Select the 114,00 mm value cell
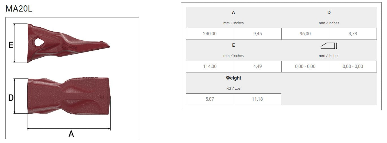The width and height of the screenshot is (387, 143). (210, 67)
